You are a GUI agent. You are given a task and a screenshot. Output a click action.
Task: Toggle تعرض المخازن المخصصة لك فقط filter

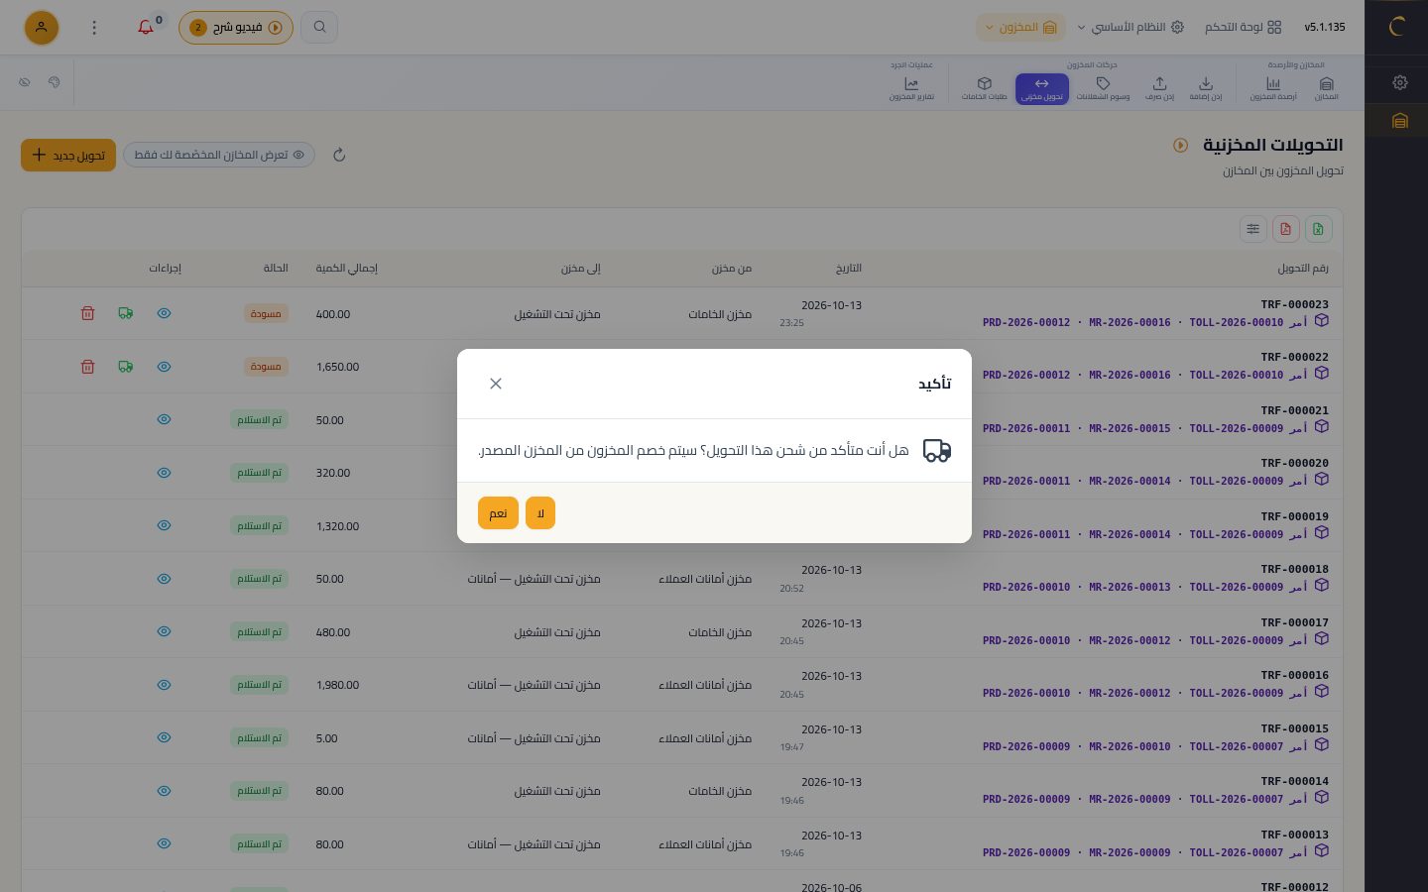click(x=218, y=155)
